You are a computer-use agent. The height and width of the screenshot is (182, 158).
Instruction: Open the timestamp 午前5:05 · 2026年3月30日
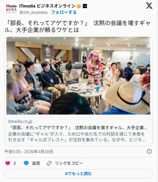(x=29, y=152)
